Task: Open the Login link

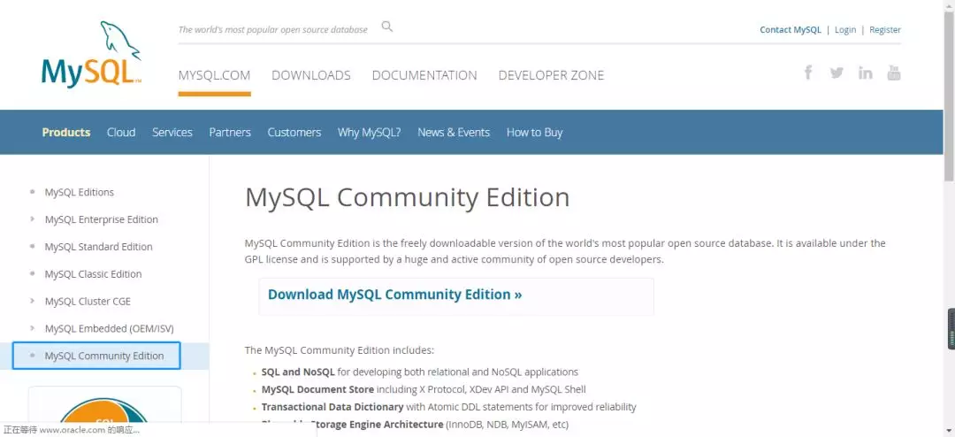Action: 844,29
